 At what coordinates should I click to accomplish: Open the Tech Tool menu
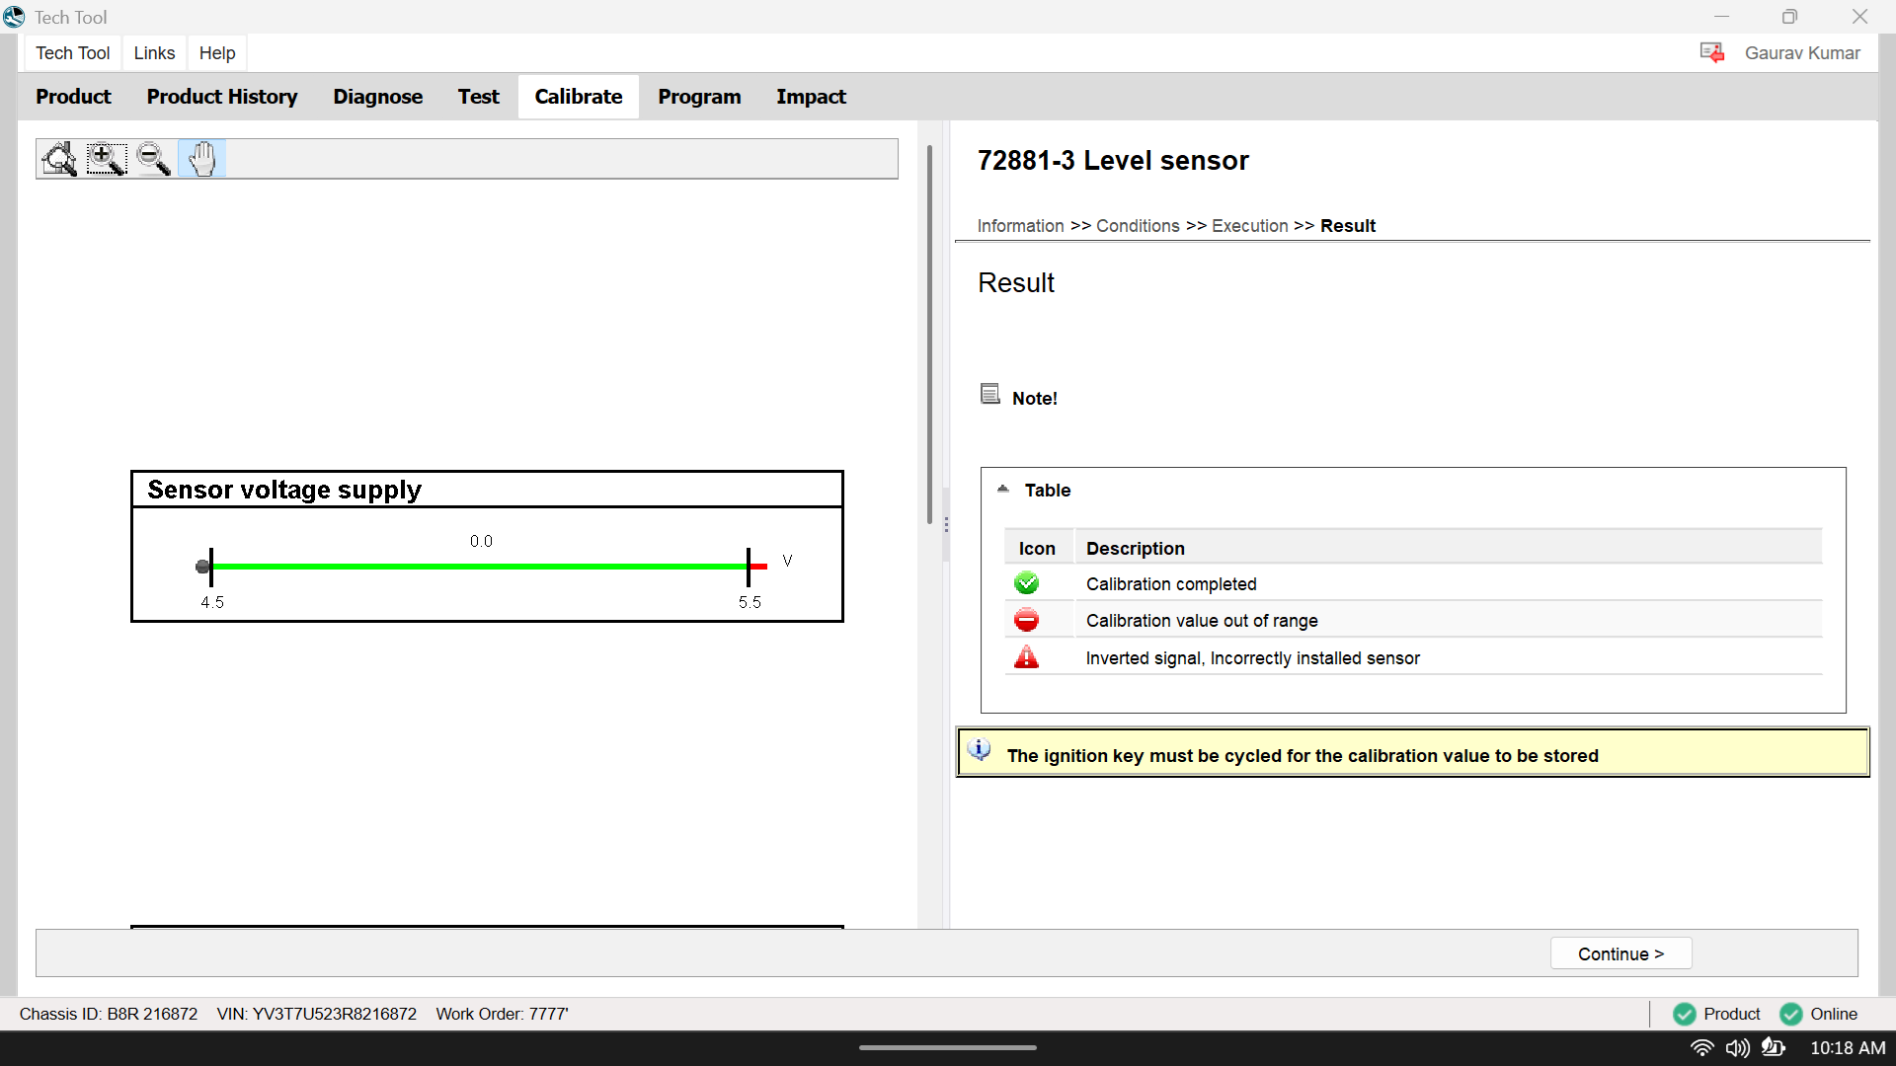click(73, 53)
